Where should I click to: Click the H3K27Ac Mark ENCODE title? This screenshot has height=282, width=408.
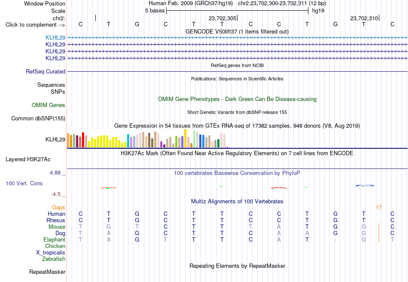pyautogui.click(x=237, y=153)
